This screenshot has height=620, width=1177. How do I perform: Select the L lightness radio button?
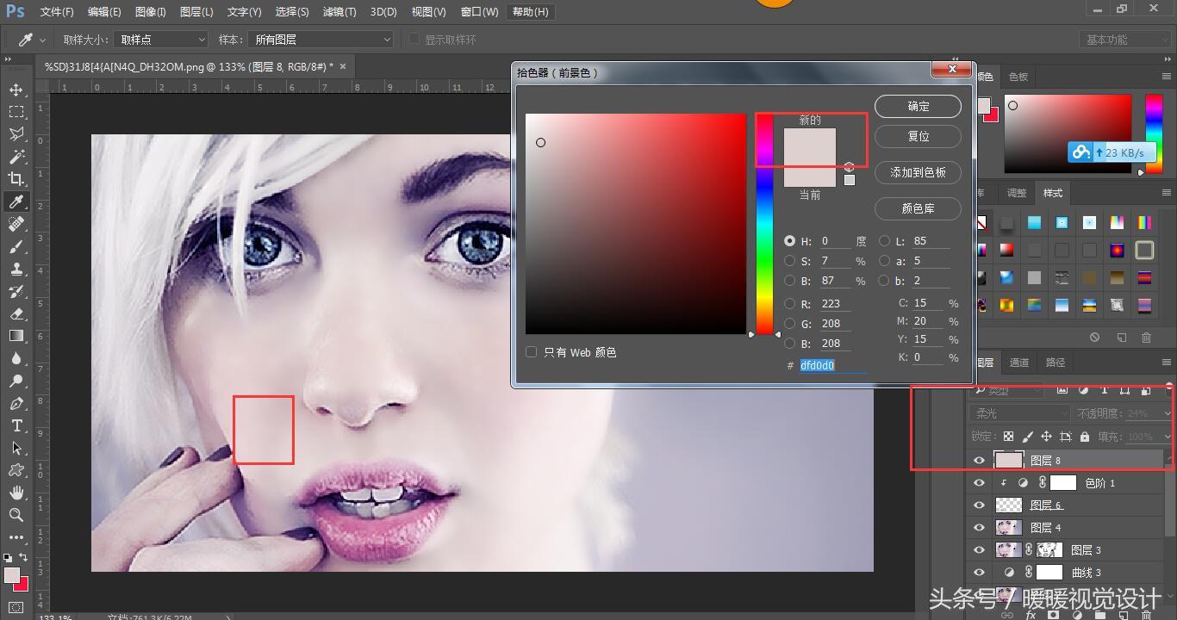(x=884, y=241)
